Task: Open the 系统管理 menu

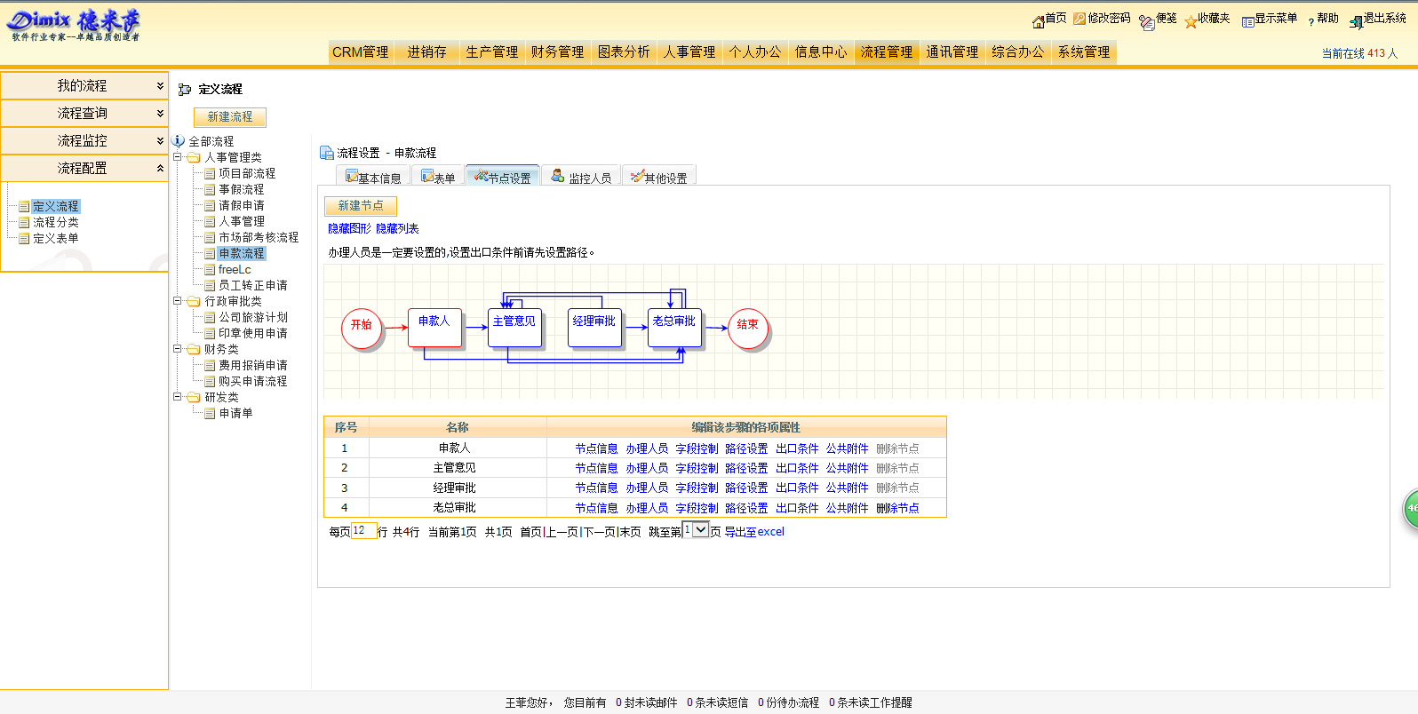Action: pyautogui.click(x=1084, y=52)
